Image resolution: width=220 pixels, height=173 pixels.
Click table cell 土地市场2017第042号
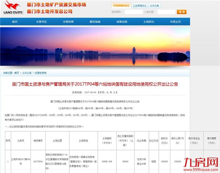(x=21, y=161)
